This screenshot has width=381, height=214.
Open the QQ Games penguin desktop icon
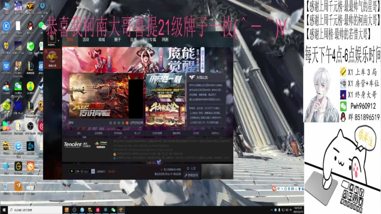[x=6, y=86]
